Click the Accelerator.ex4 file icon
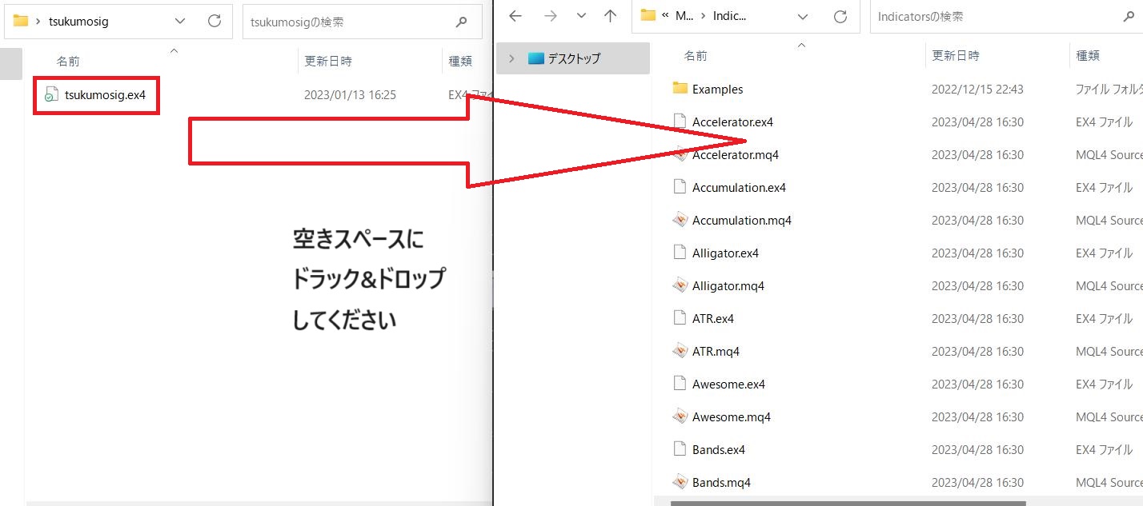The height and width of the screenshot is (506, 1143). pyautogui.click(x=680, y=122)
